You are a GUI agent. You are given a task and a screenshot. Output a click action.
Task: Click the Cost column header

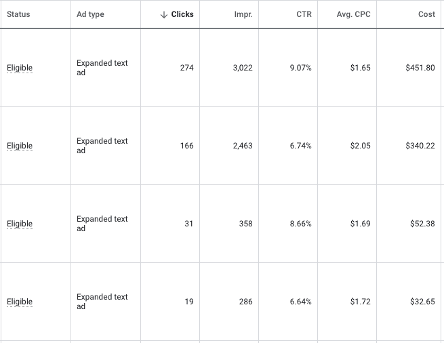point(426,14)
